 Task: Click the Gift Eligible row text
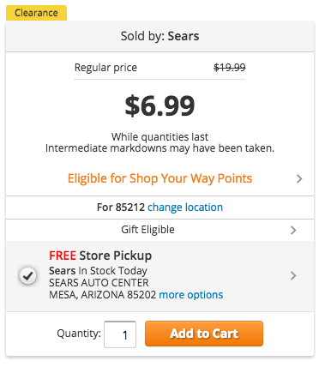pyautogui.click(x=147, y=230)
